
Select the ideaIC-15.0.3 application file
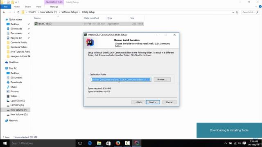pyautogui.click(x=88, y=24)
